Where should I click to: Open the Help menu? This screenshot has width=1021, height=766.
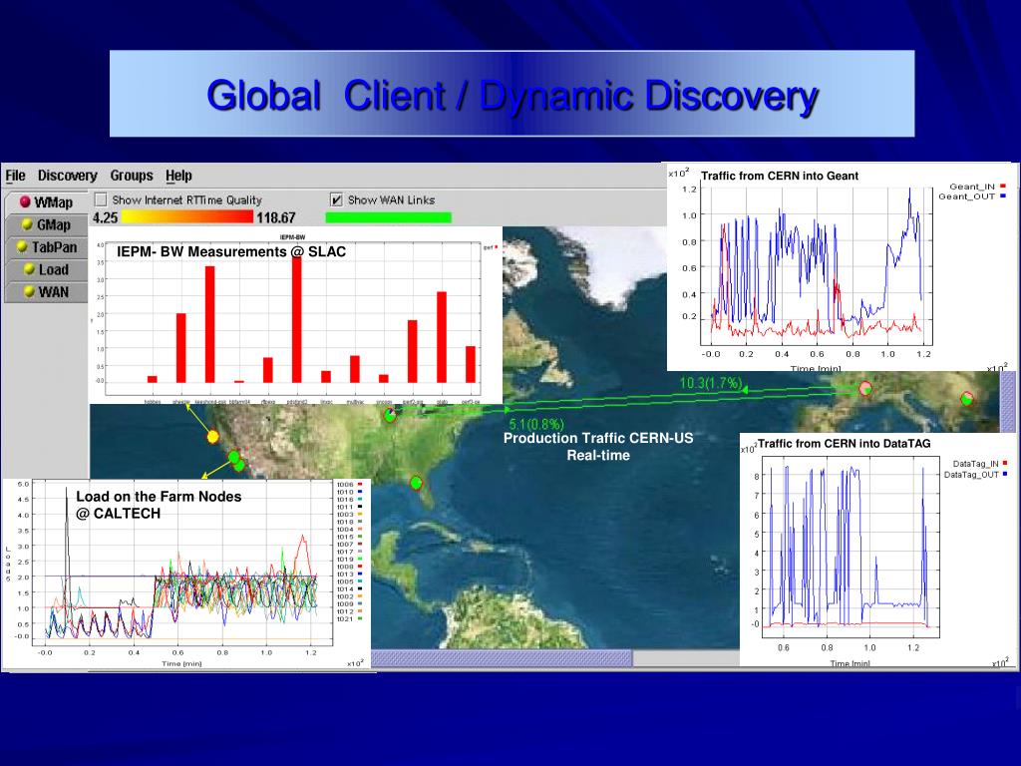[x=178, y=176]
